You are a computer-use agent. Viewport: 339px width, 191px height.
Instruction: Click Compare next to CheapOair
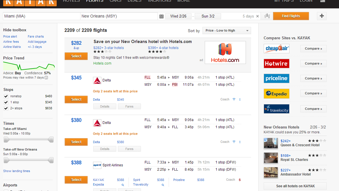pos(313,48)
